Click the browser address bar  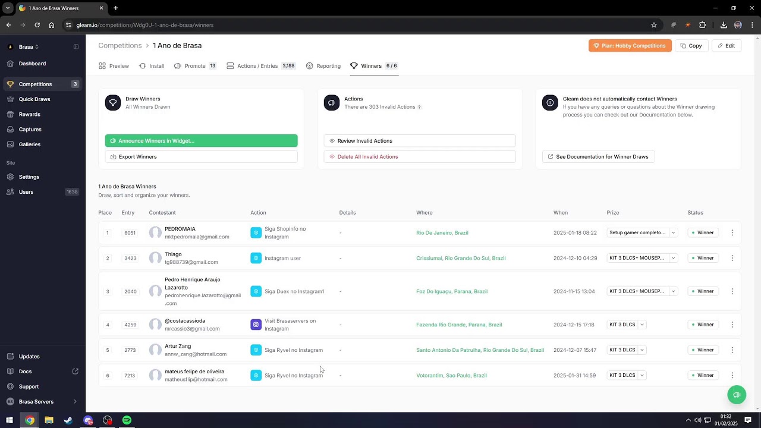[x=357, y=25]
